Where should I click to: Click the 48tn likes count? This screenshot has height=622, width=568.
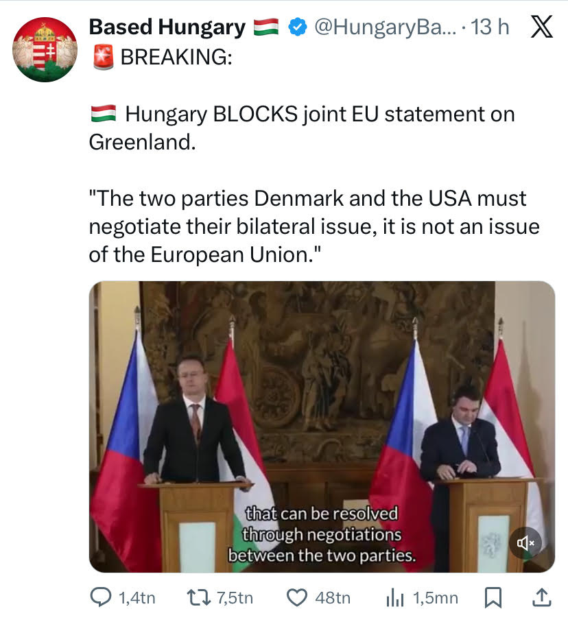[333, 598]
